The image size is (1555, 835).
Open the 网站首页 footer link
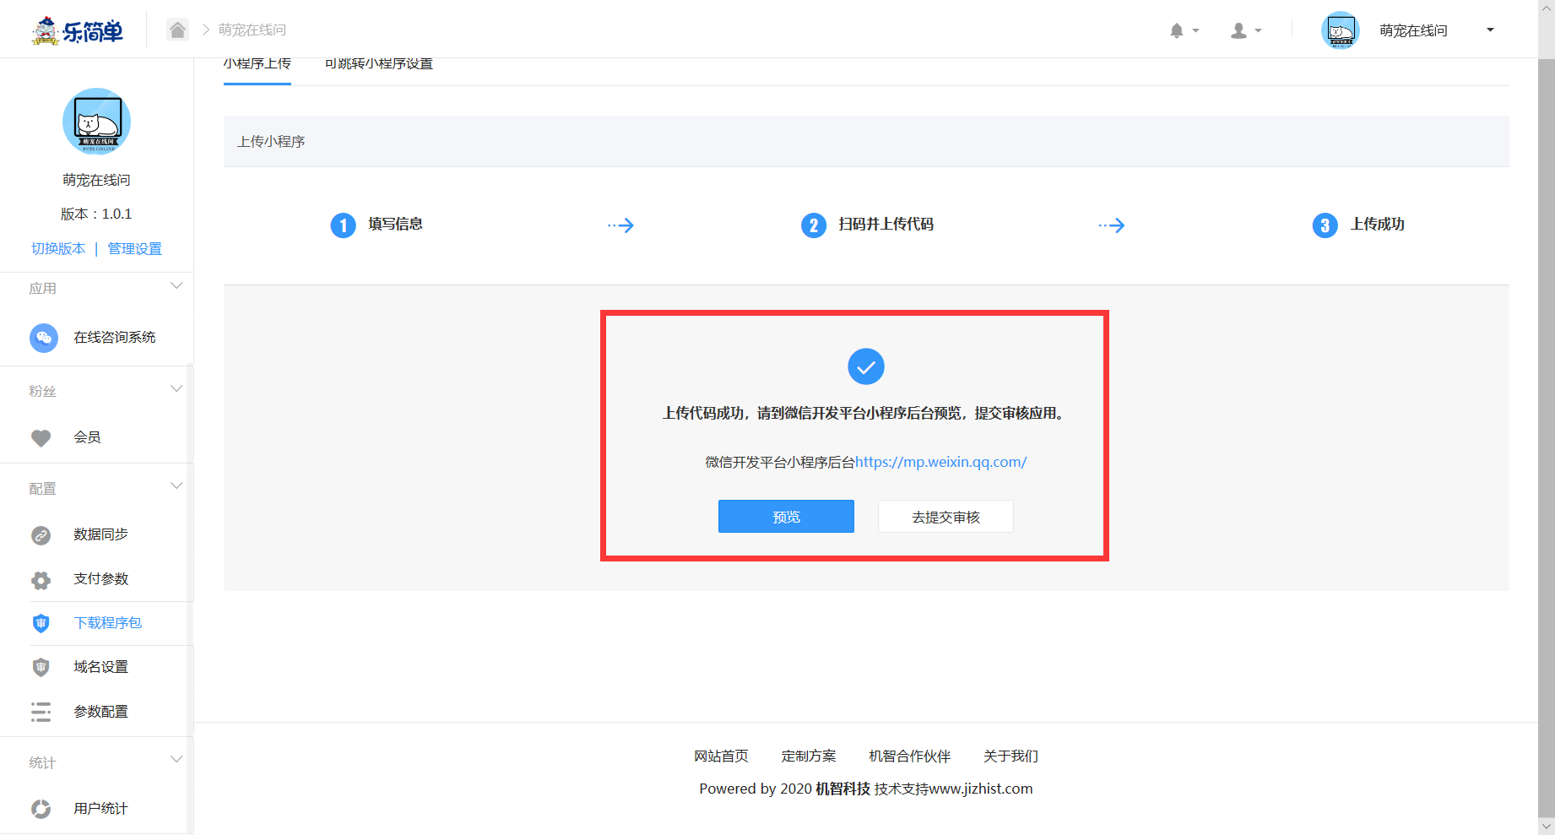(x=721, y=756)
